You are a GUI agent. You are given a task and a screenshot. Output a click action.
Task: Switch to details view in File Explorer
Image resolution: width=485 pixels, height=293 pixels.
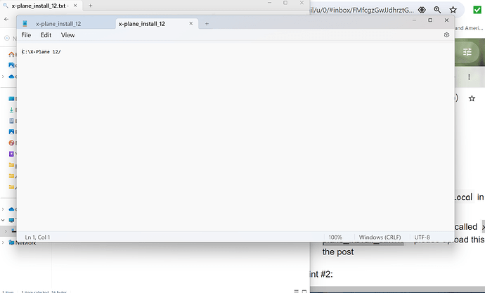coord(297,291)
